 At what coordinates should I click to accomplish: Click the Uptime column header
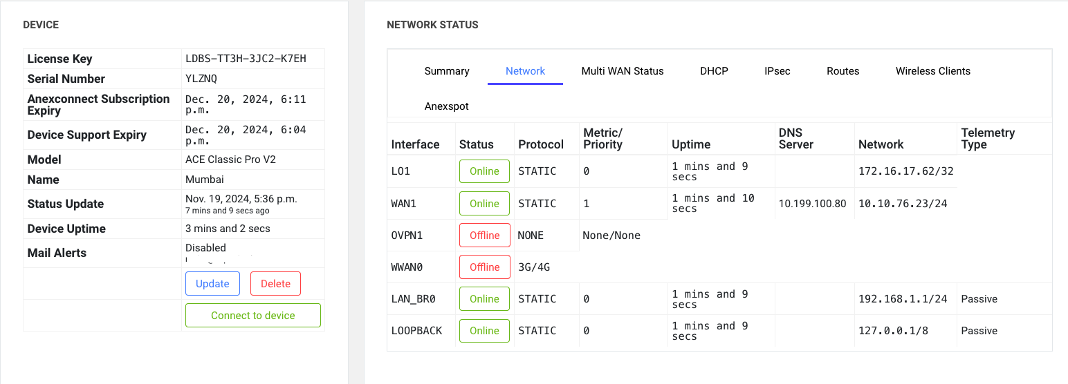pyautogui.click(x=691, y=144)
